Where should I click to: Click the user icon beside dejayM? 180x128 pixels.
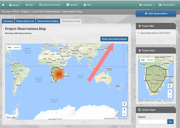coord(10,5)
